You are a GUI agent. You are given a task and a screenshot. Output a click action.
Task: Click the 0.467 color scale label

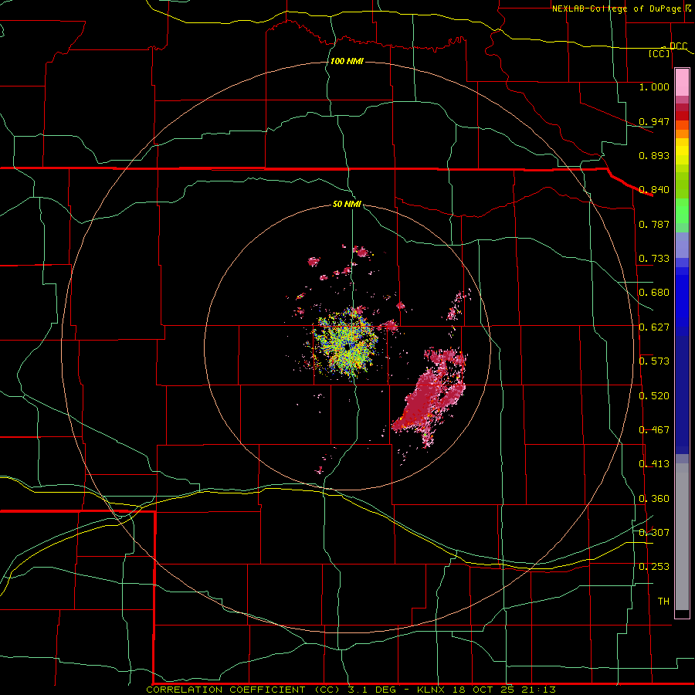[x=654, y=430]
